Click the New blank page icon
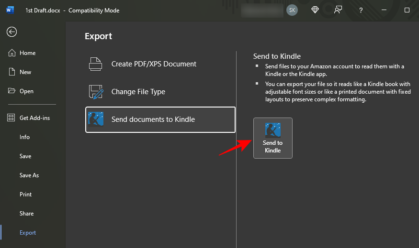Screen dimensions: 419x248 (12, 72)
